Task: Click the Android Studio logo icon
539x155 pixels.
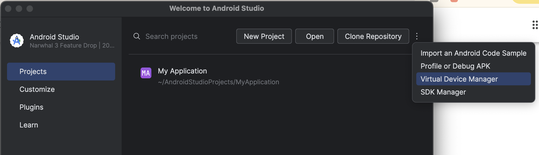Action: (17, 41)
